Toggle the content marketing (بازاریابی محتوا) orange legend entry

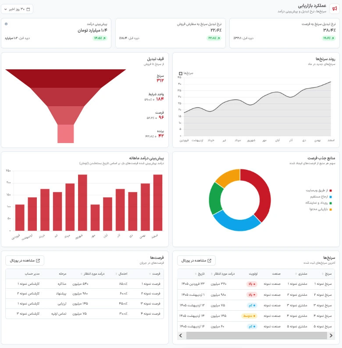[321, 209]
